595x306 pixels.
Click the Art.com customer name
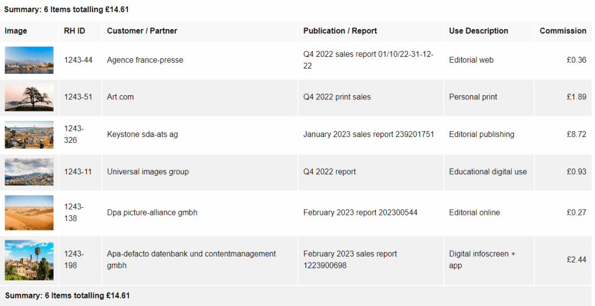coord(120,97)
